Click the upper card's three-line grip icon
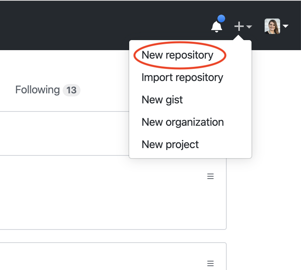This screenshot has width=301, height=270. click(210, 176)
